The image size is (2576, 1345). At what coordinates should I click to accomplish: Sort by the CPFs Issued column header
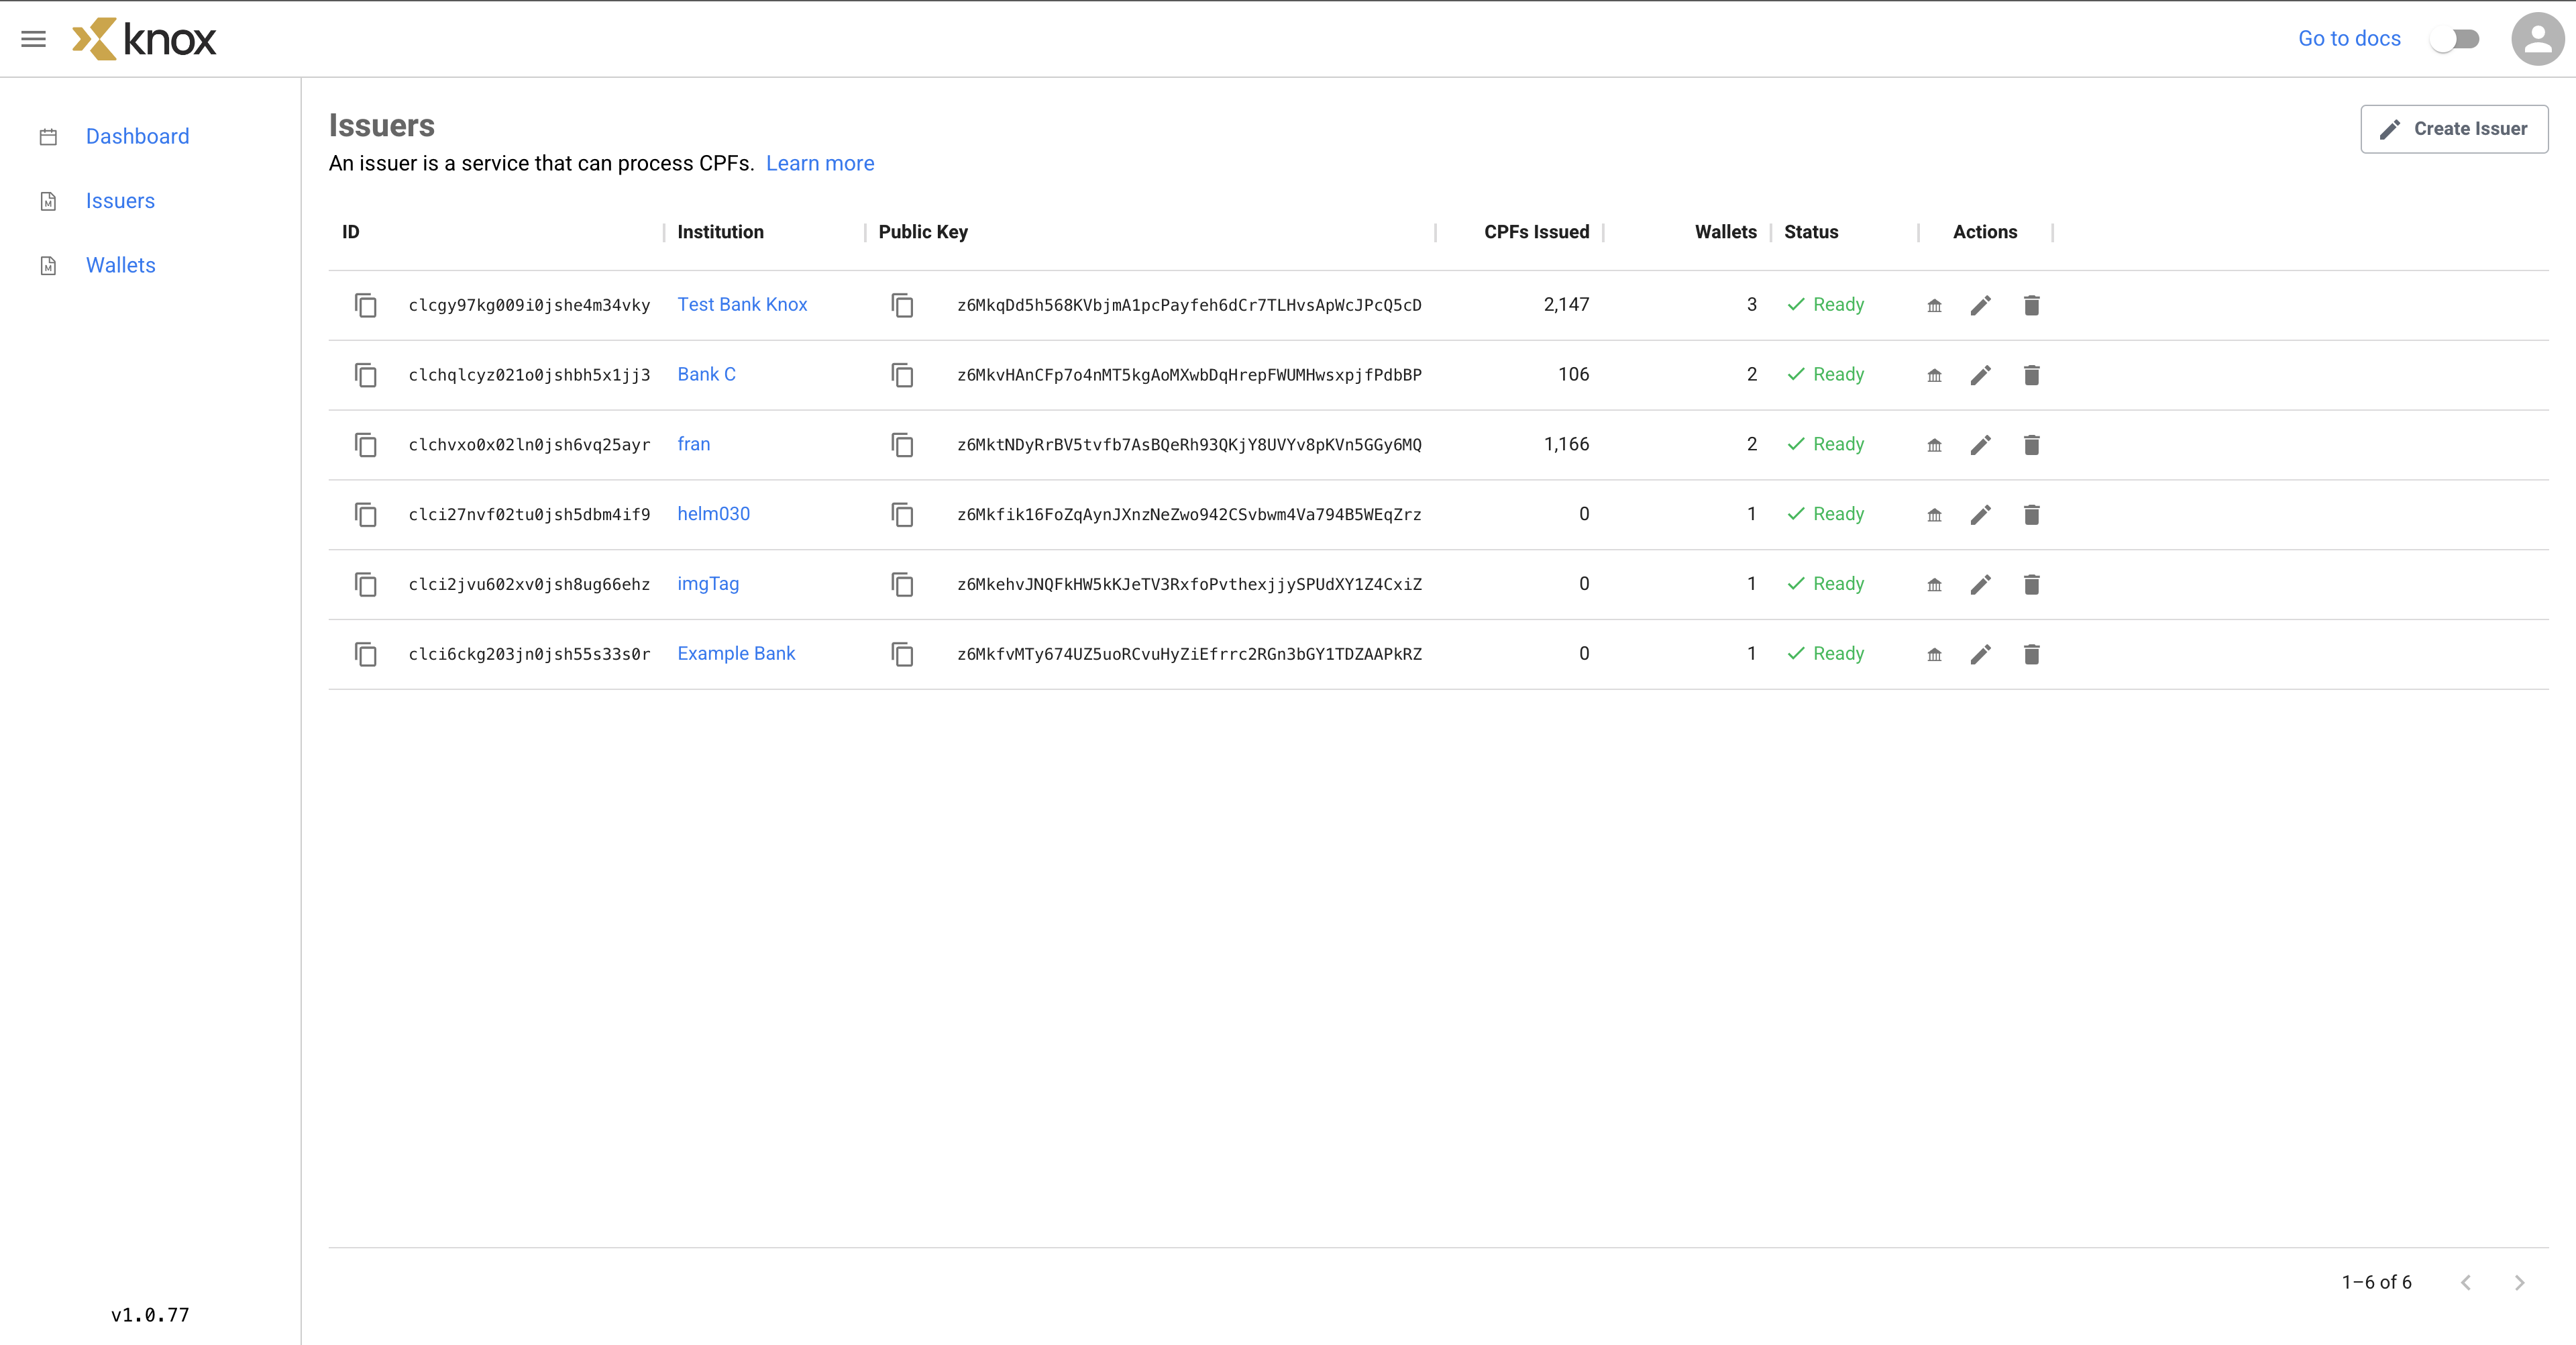point(1536,232)
